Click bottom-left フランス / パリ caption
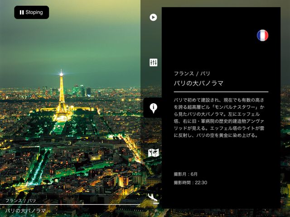 [20, 201]
